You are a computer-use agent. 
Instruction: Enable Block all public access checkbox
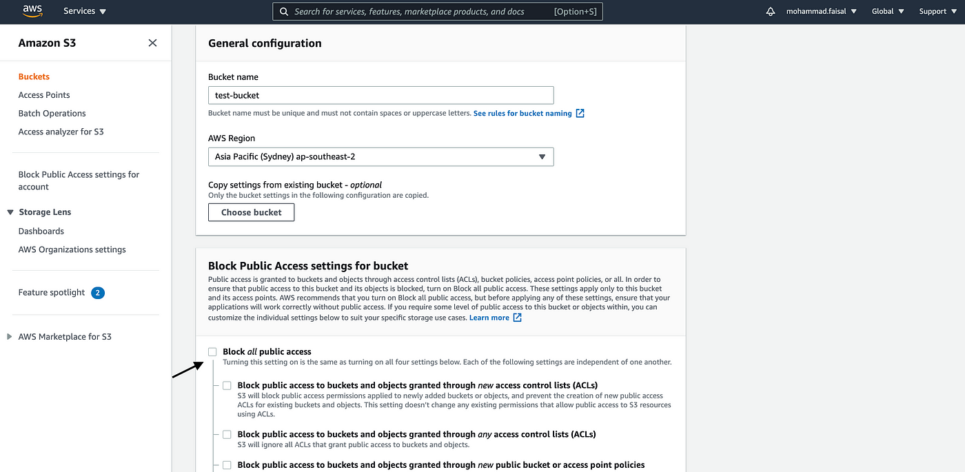(212, 351)
